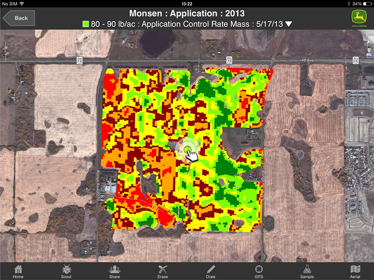Tap the Home icon in bottom toolbar
This screenshot has width=374, height=280.
18,271
